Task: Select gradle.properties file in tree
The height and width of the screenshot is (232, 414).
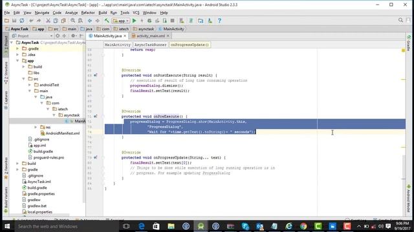Action: click(x=39, y=194)
